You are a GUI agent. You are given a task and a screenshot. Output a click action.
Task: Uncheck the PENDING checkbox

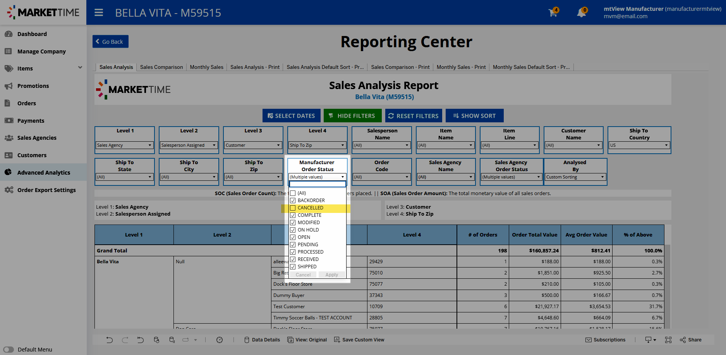[293, 245]
